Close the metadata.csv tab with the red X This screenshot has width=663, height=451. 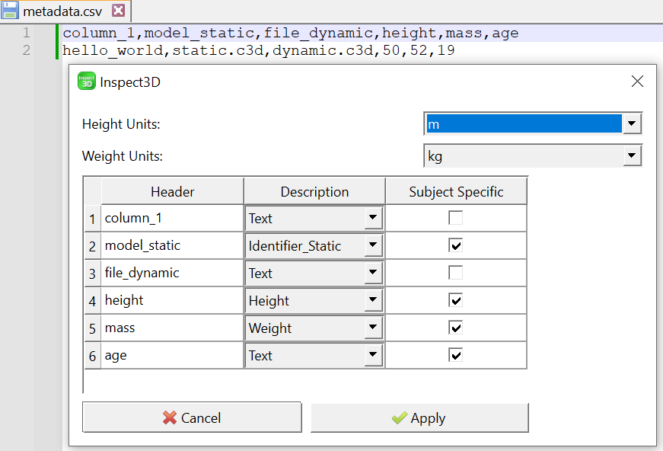coord(119,10)
